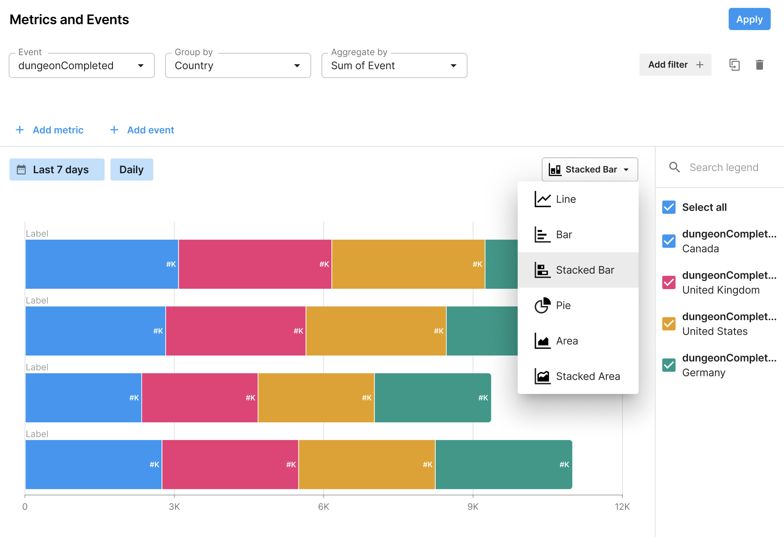Click the calendar icon in Last 7 days
The width and height of the screenshot is (784, 537).
(21, 170)
